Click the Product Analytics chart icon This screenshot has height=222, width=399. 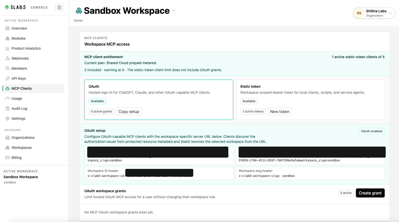click(x=8, y=48)
